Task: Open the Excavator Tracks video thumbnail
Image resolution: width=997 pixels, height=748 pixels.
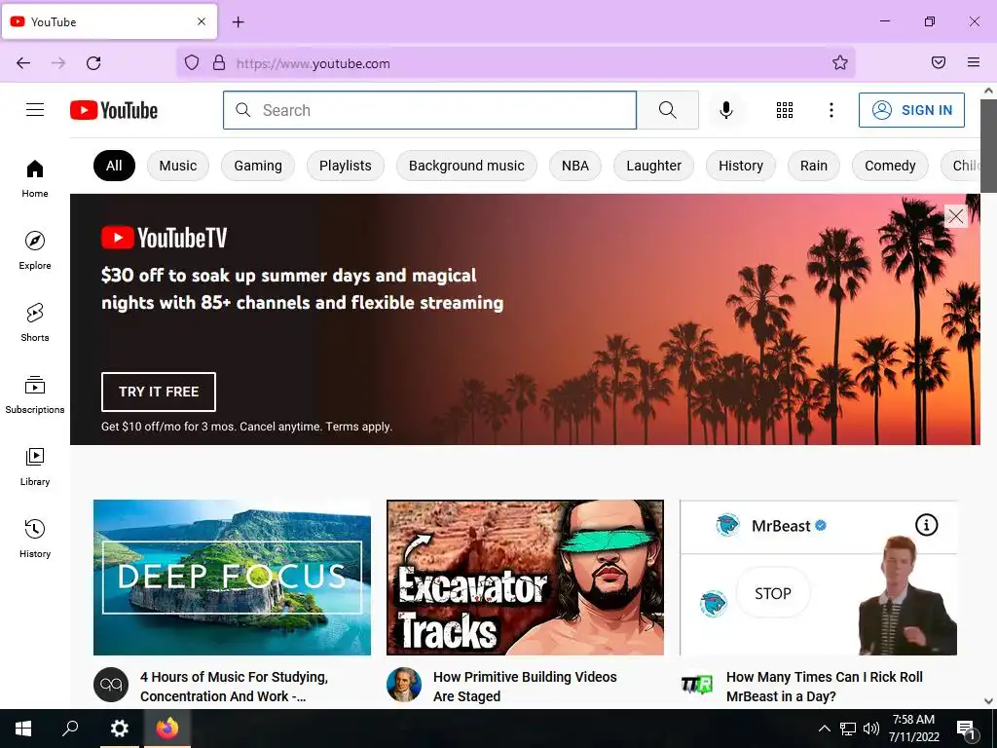Action: coord(525,577)
